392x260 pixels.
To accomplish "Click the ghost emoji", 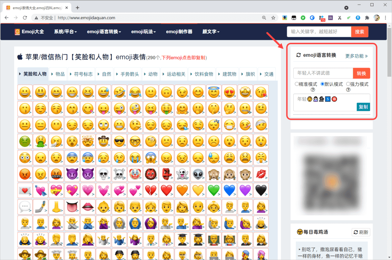I will pyautogui.click(x=182, y=174).
